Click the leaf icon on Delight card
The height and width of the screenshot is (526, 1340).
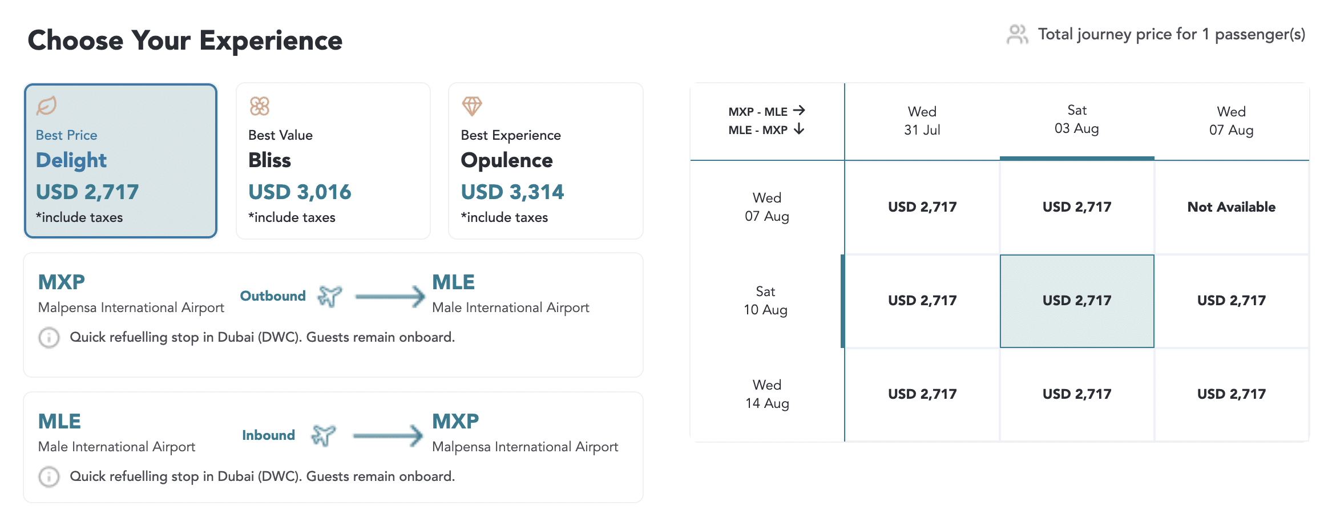pyautogui.click(x=47, y=106)
